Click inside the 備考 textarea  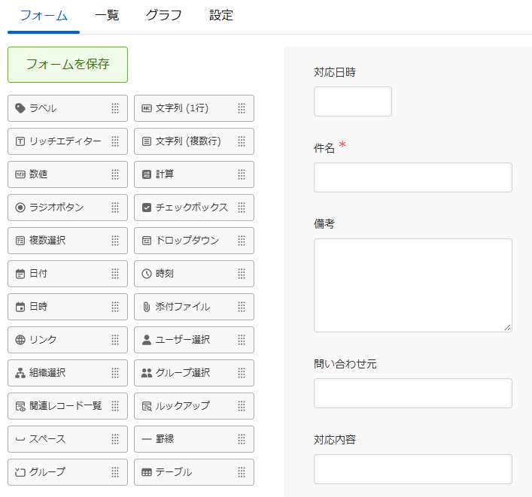(x=413, y=285)
